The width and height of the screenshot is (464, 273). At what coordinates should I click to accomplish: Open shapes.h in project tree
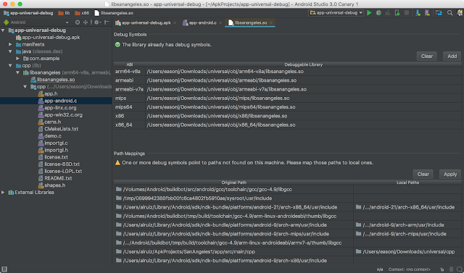51,185
